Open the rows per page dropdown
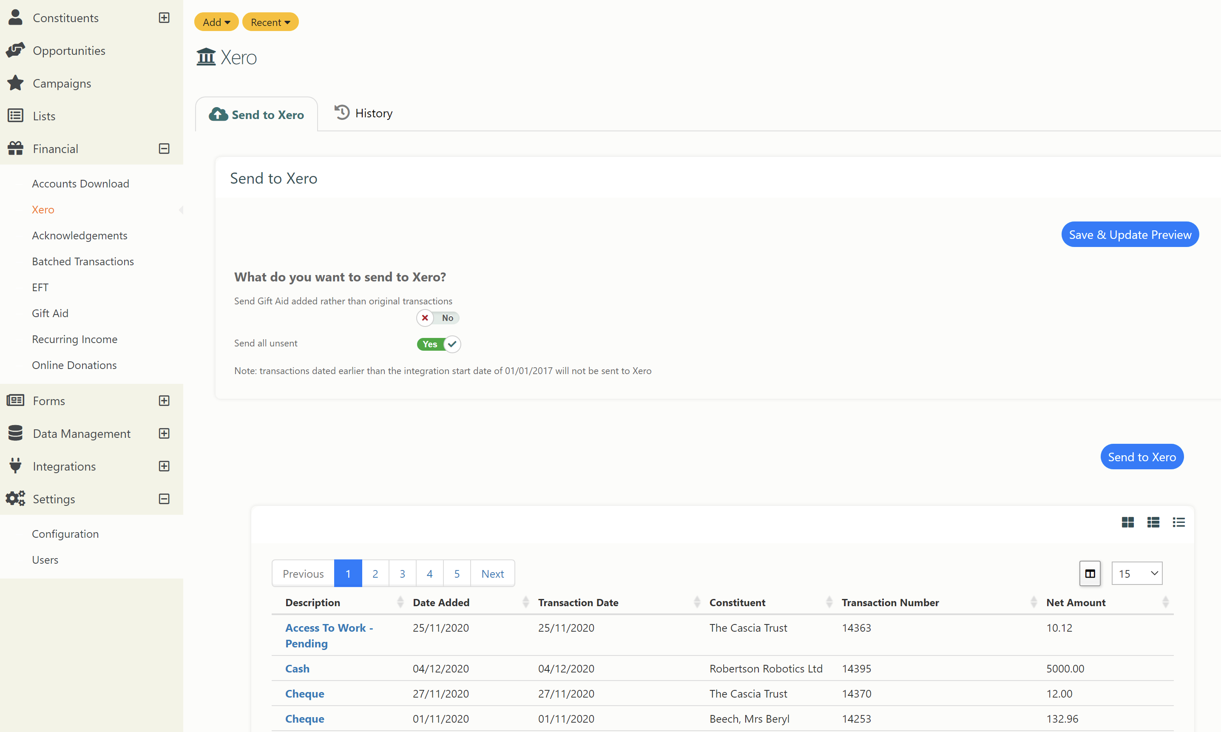1221x732 pixels. coord(1137,573)
